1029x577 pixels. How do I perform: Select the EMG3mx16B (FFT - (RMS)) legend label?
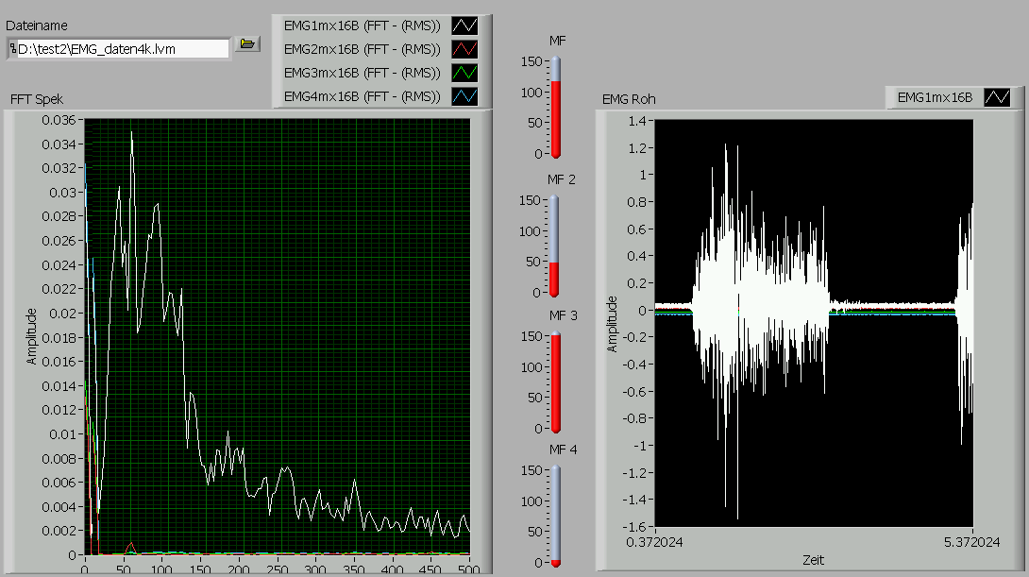(363, 73)
